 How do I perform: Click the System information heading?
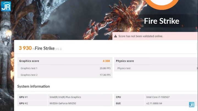[34, 86]
